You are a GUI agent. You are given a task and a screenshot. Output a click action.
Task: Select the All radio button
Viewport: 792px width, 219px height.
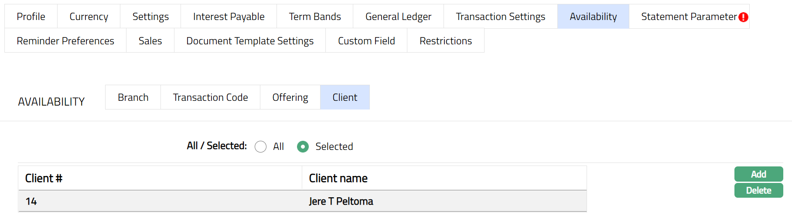261,147
